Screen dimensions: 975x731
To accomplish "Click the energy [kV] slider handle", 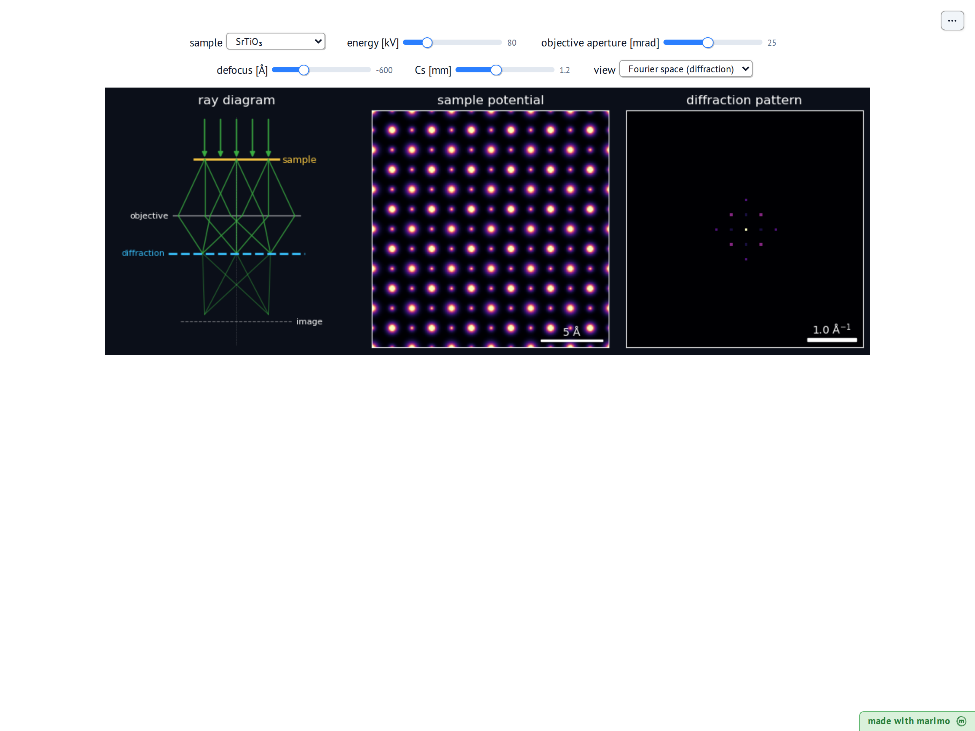I will [427, 43].
